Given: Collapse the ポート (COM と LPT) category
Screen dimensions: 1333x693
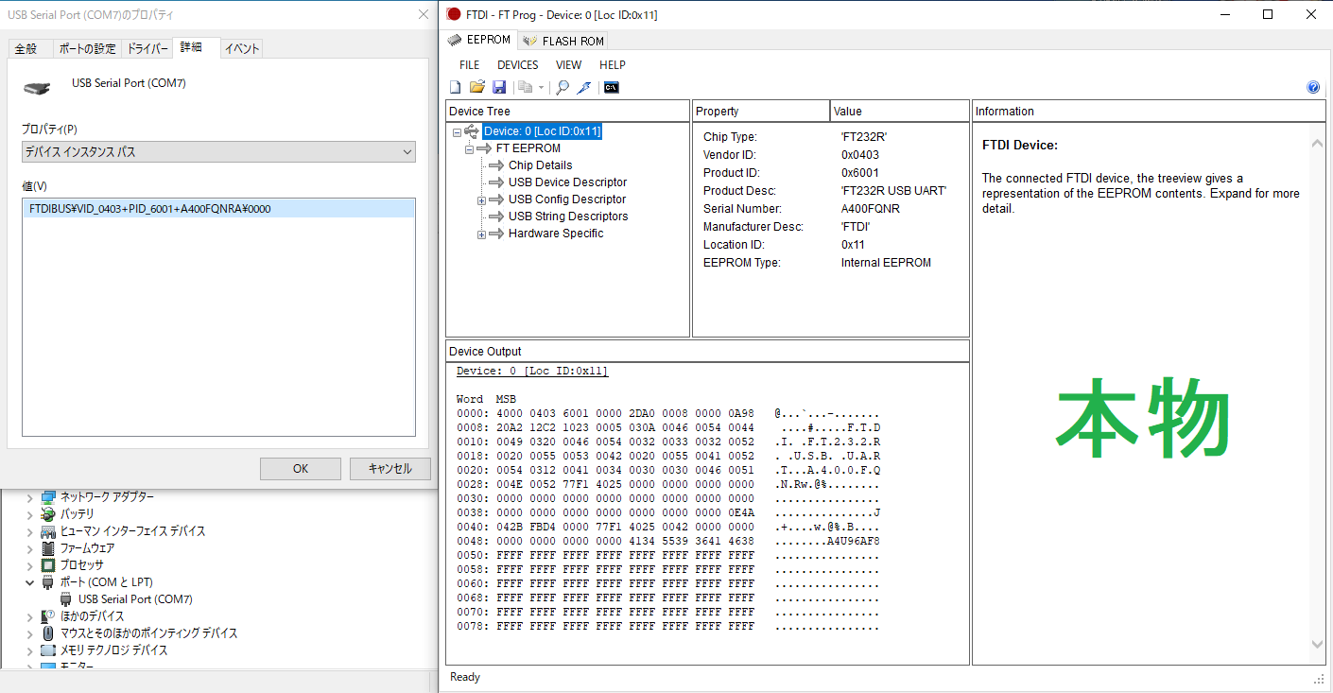Looking at the screenshot, I should click(30, 582).
